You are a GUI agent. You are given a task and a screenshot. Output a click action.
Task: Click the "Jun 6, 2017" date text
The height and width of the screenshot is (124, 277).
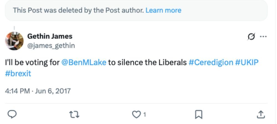point(53,91)
